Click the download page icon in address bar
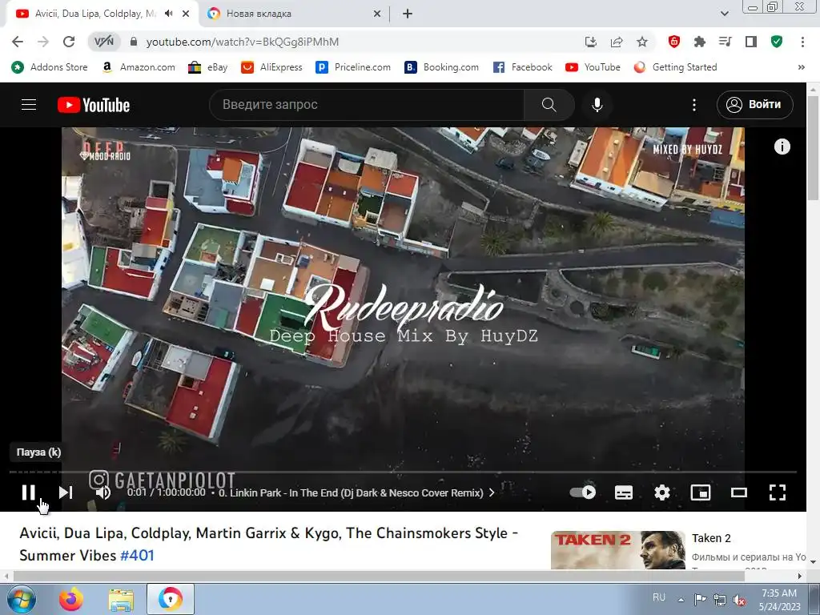This screenshot has height=615, width=820. point(591,42)
